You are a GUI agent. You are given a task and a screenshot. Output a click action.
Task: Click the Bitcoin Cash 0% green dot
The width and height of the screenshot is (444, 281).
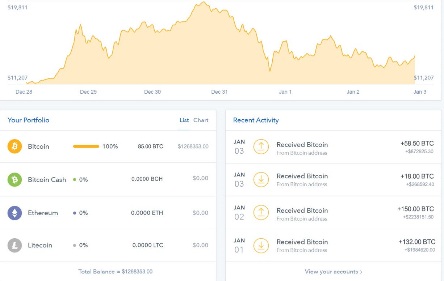(75, 180)
